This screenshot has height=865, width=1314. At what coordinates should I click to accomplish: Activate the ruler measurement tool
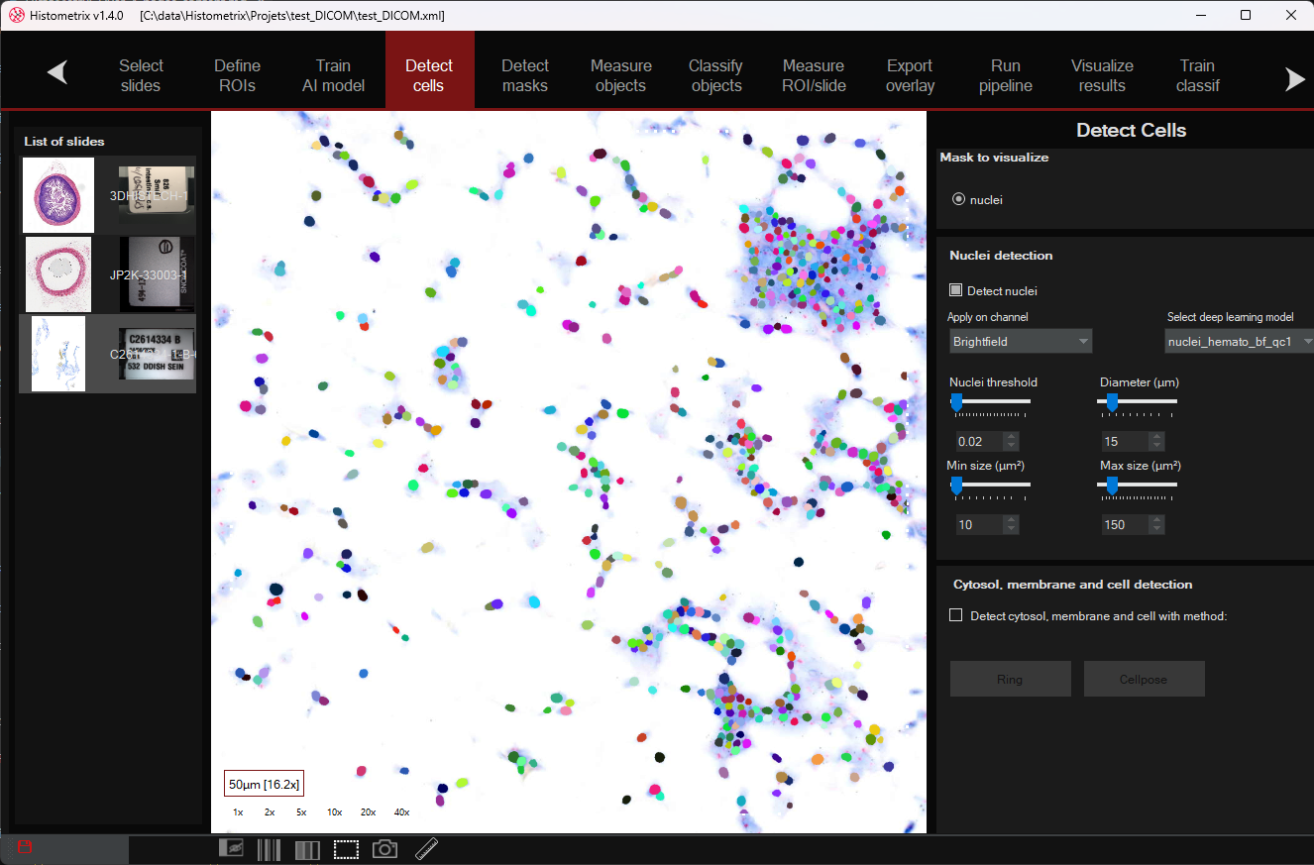[x=426, y=849]
